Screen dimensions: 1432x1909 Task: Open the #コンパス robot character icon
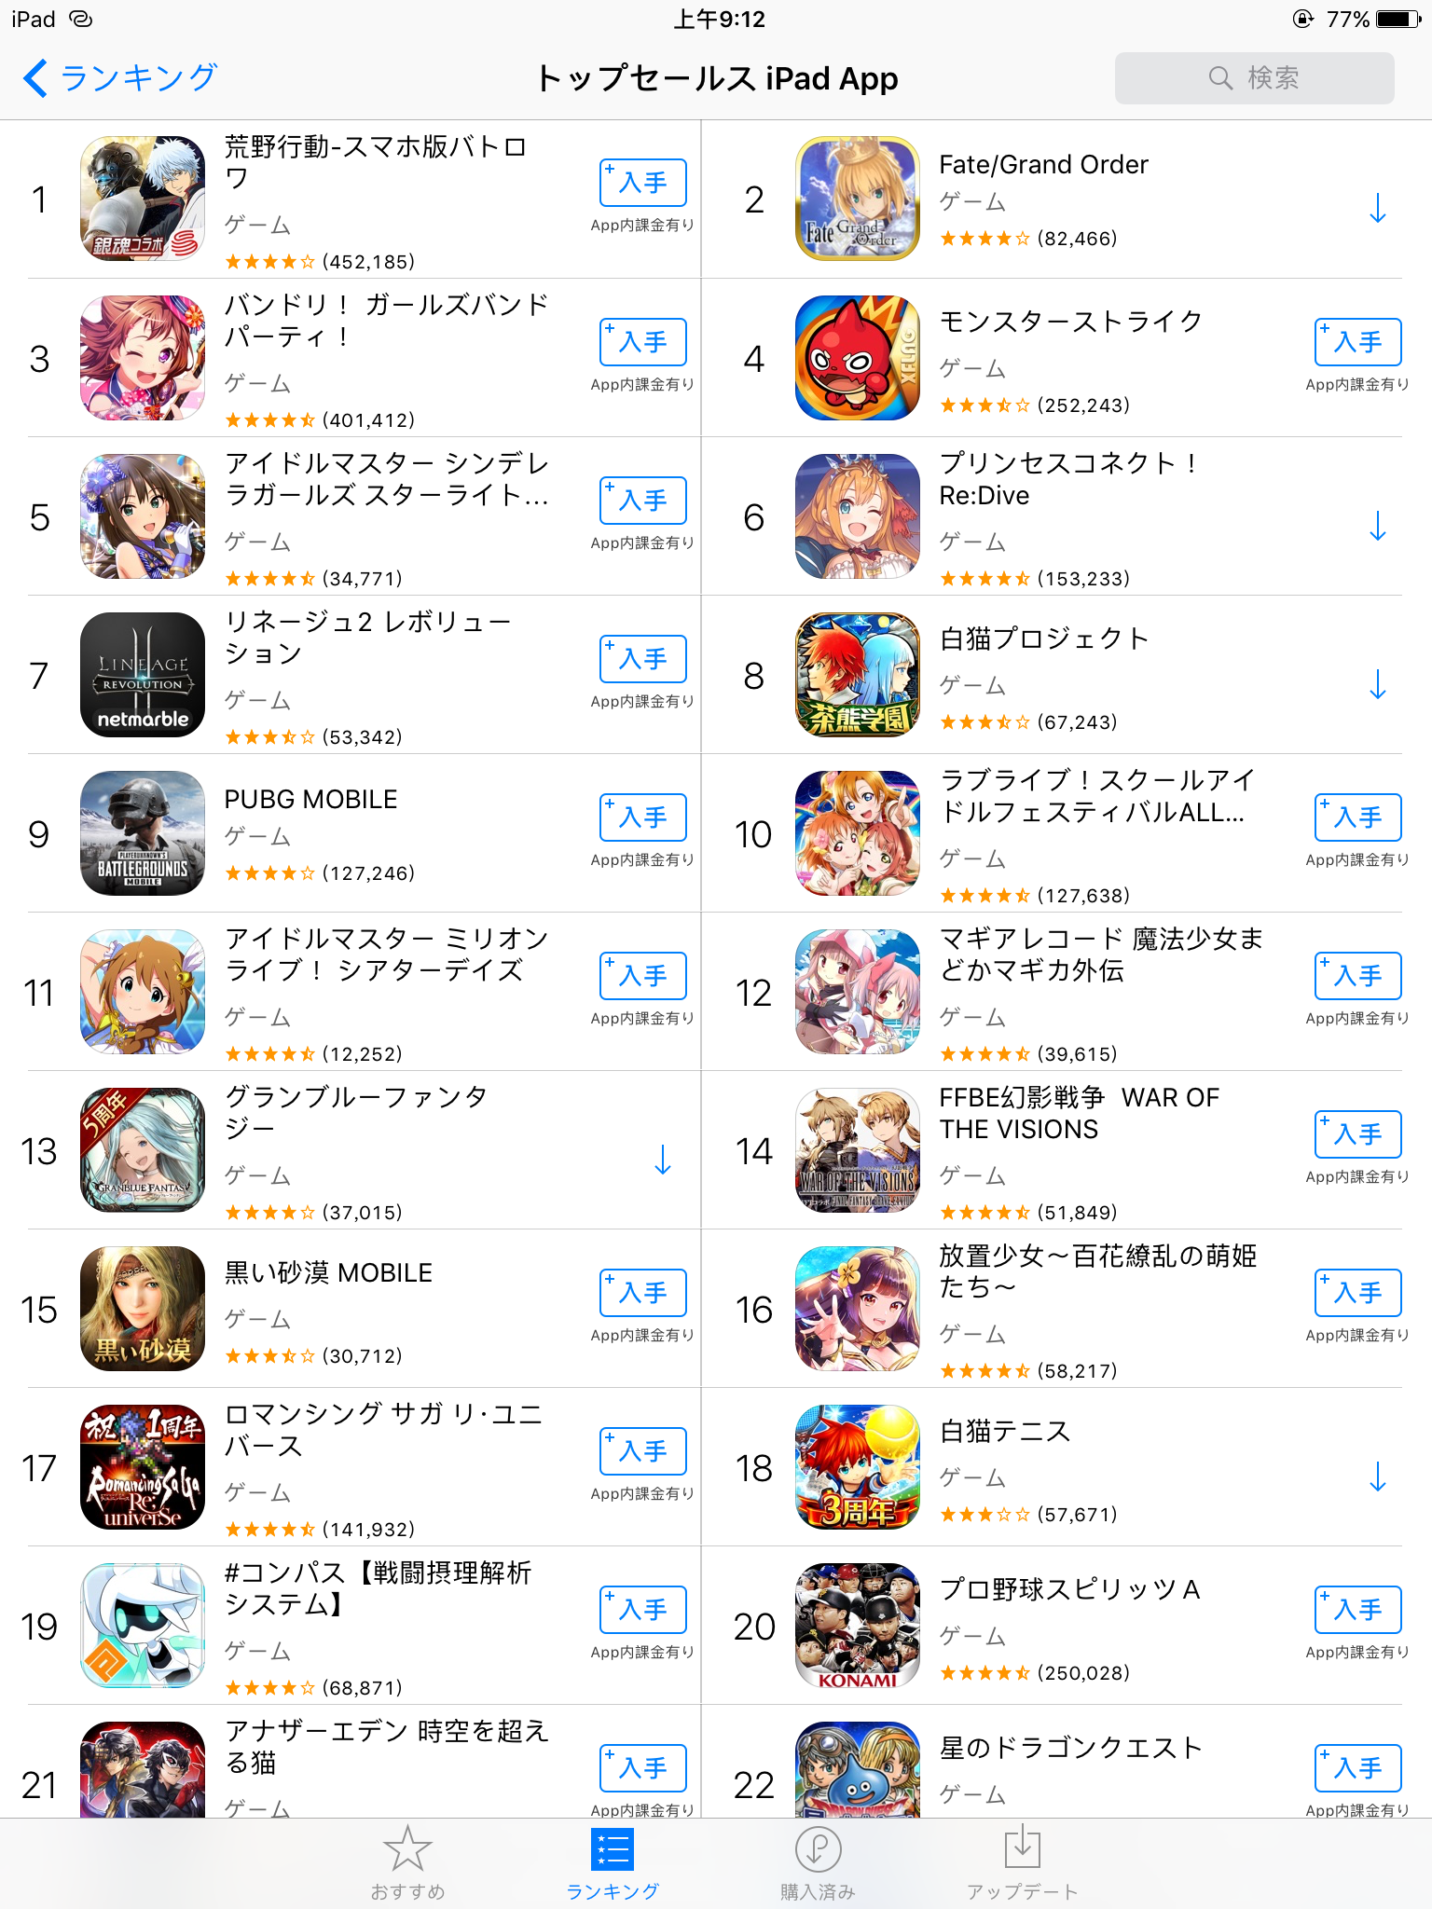coord(143,1626)
